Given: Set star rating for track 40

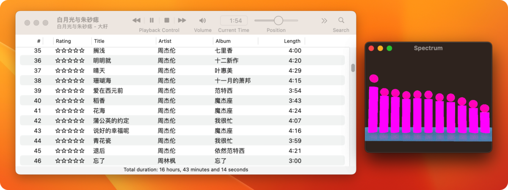Looking at the screenshot, I should coord(70,101).
